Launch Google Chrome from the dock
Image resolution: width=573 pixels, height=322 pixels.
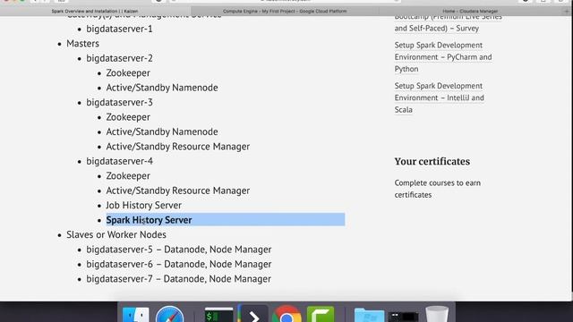coord(286,314)
